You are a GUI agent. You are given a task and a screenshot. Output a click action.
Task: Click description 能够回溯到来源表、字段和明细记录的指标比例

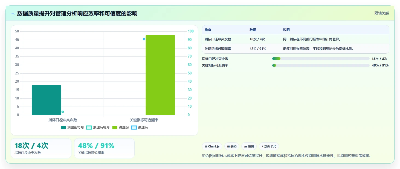pyautogui.click(x=319, y=49)
